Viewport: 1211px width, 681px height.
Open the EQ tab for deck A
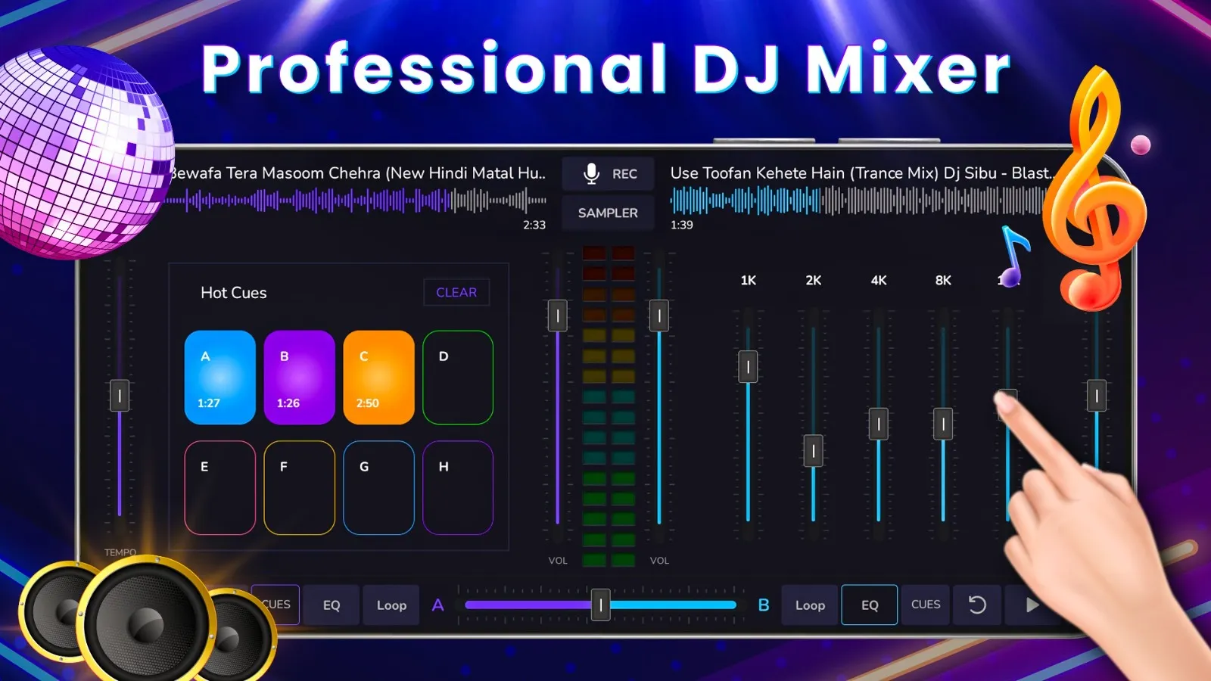pos(332,605)
